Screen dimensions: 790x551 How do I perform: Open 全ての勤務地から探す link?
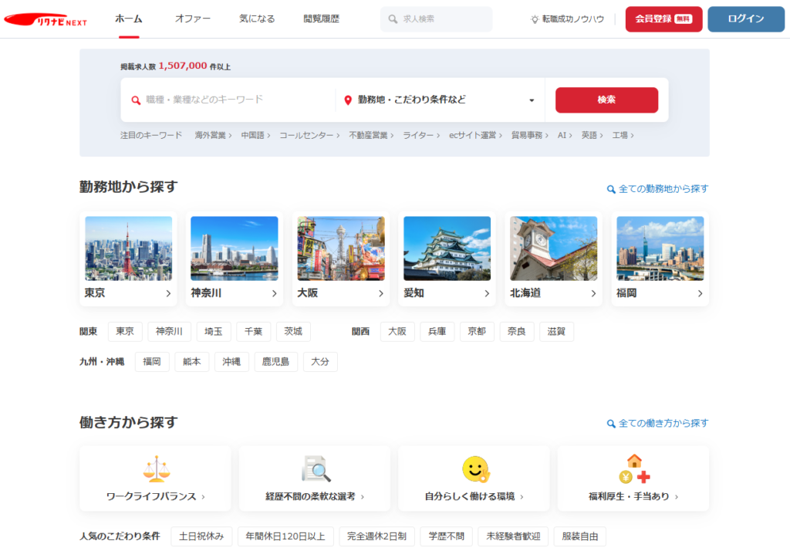657,188
